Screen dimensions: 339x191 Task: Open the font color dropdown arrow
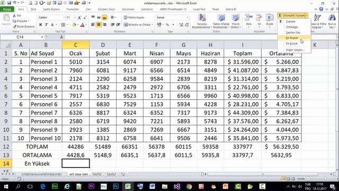point(86,25)
